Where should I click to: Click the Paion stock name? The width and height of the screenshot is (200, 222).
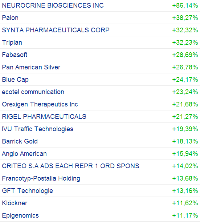[10, 18]
